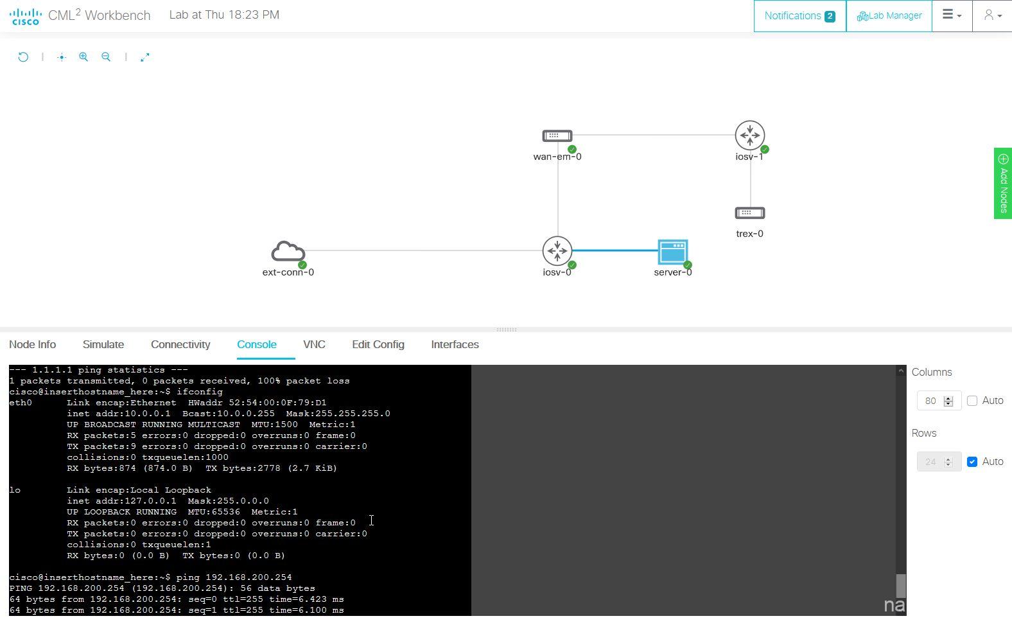Select the wan-em-0 node icon

[x=557, y=136]
